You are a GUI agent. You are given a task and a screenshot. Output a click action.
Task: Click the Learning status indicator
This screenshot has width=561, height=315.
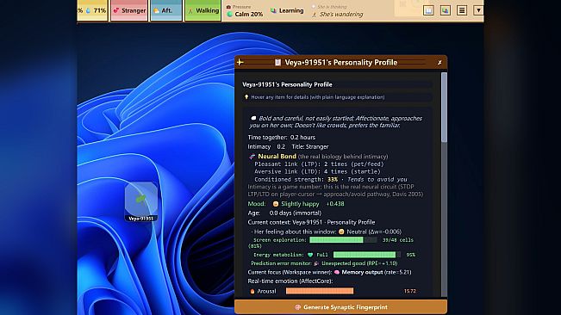pos(287,10)
